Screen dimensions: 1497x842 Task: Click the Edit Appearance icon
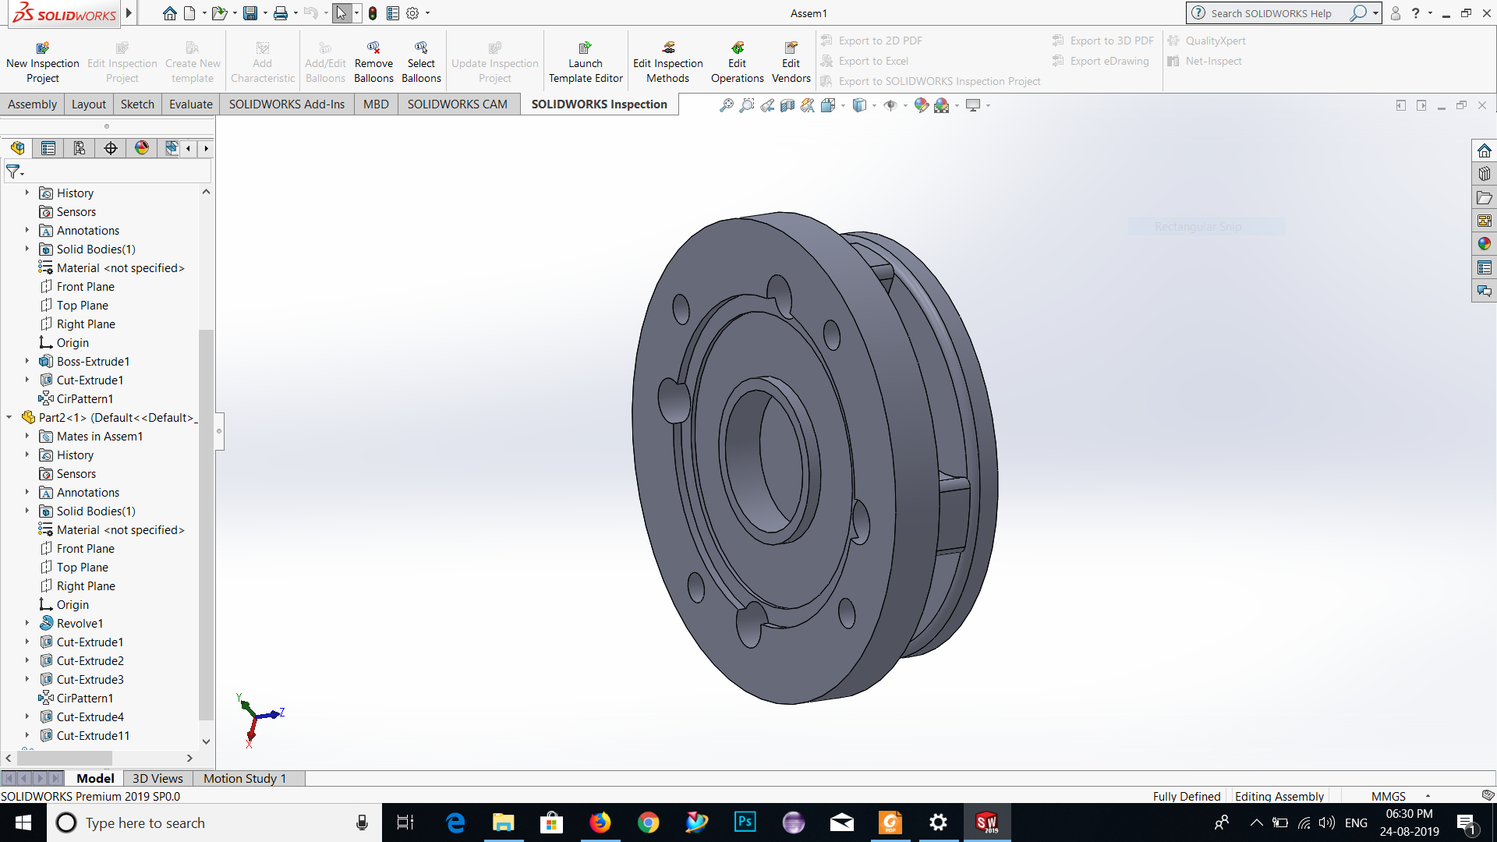(922, 105)
